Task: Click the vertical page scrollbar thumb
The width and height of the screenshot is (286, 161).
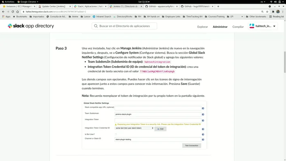Action: [x=284, y=62]
